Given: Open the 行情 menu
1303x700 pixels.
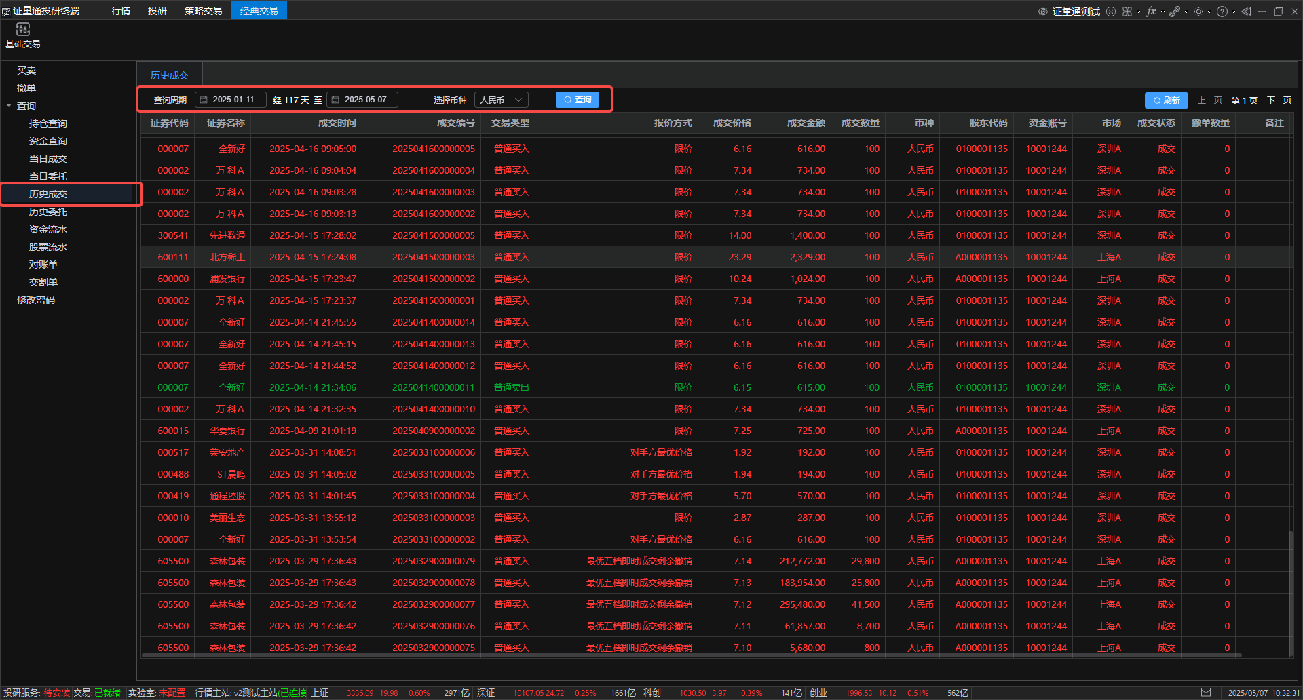Looking at the screenshot, I should pos(121,11).
